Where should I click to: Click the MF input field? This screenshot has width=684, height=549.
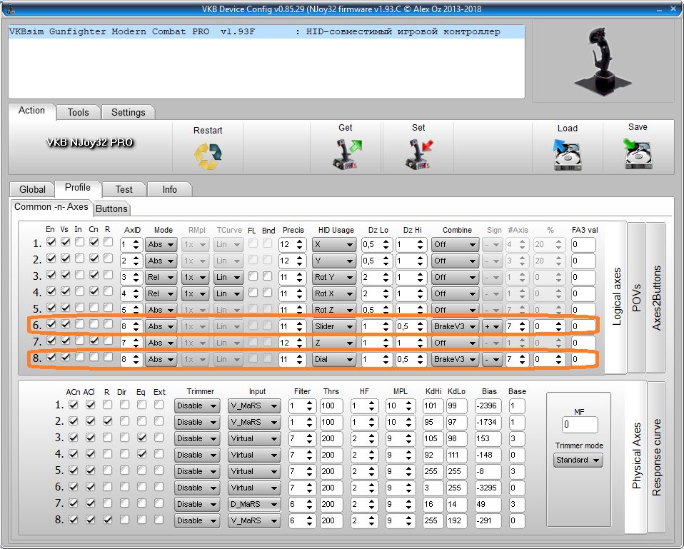coord(579,425)
